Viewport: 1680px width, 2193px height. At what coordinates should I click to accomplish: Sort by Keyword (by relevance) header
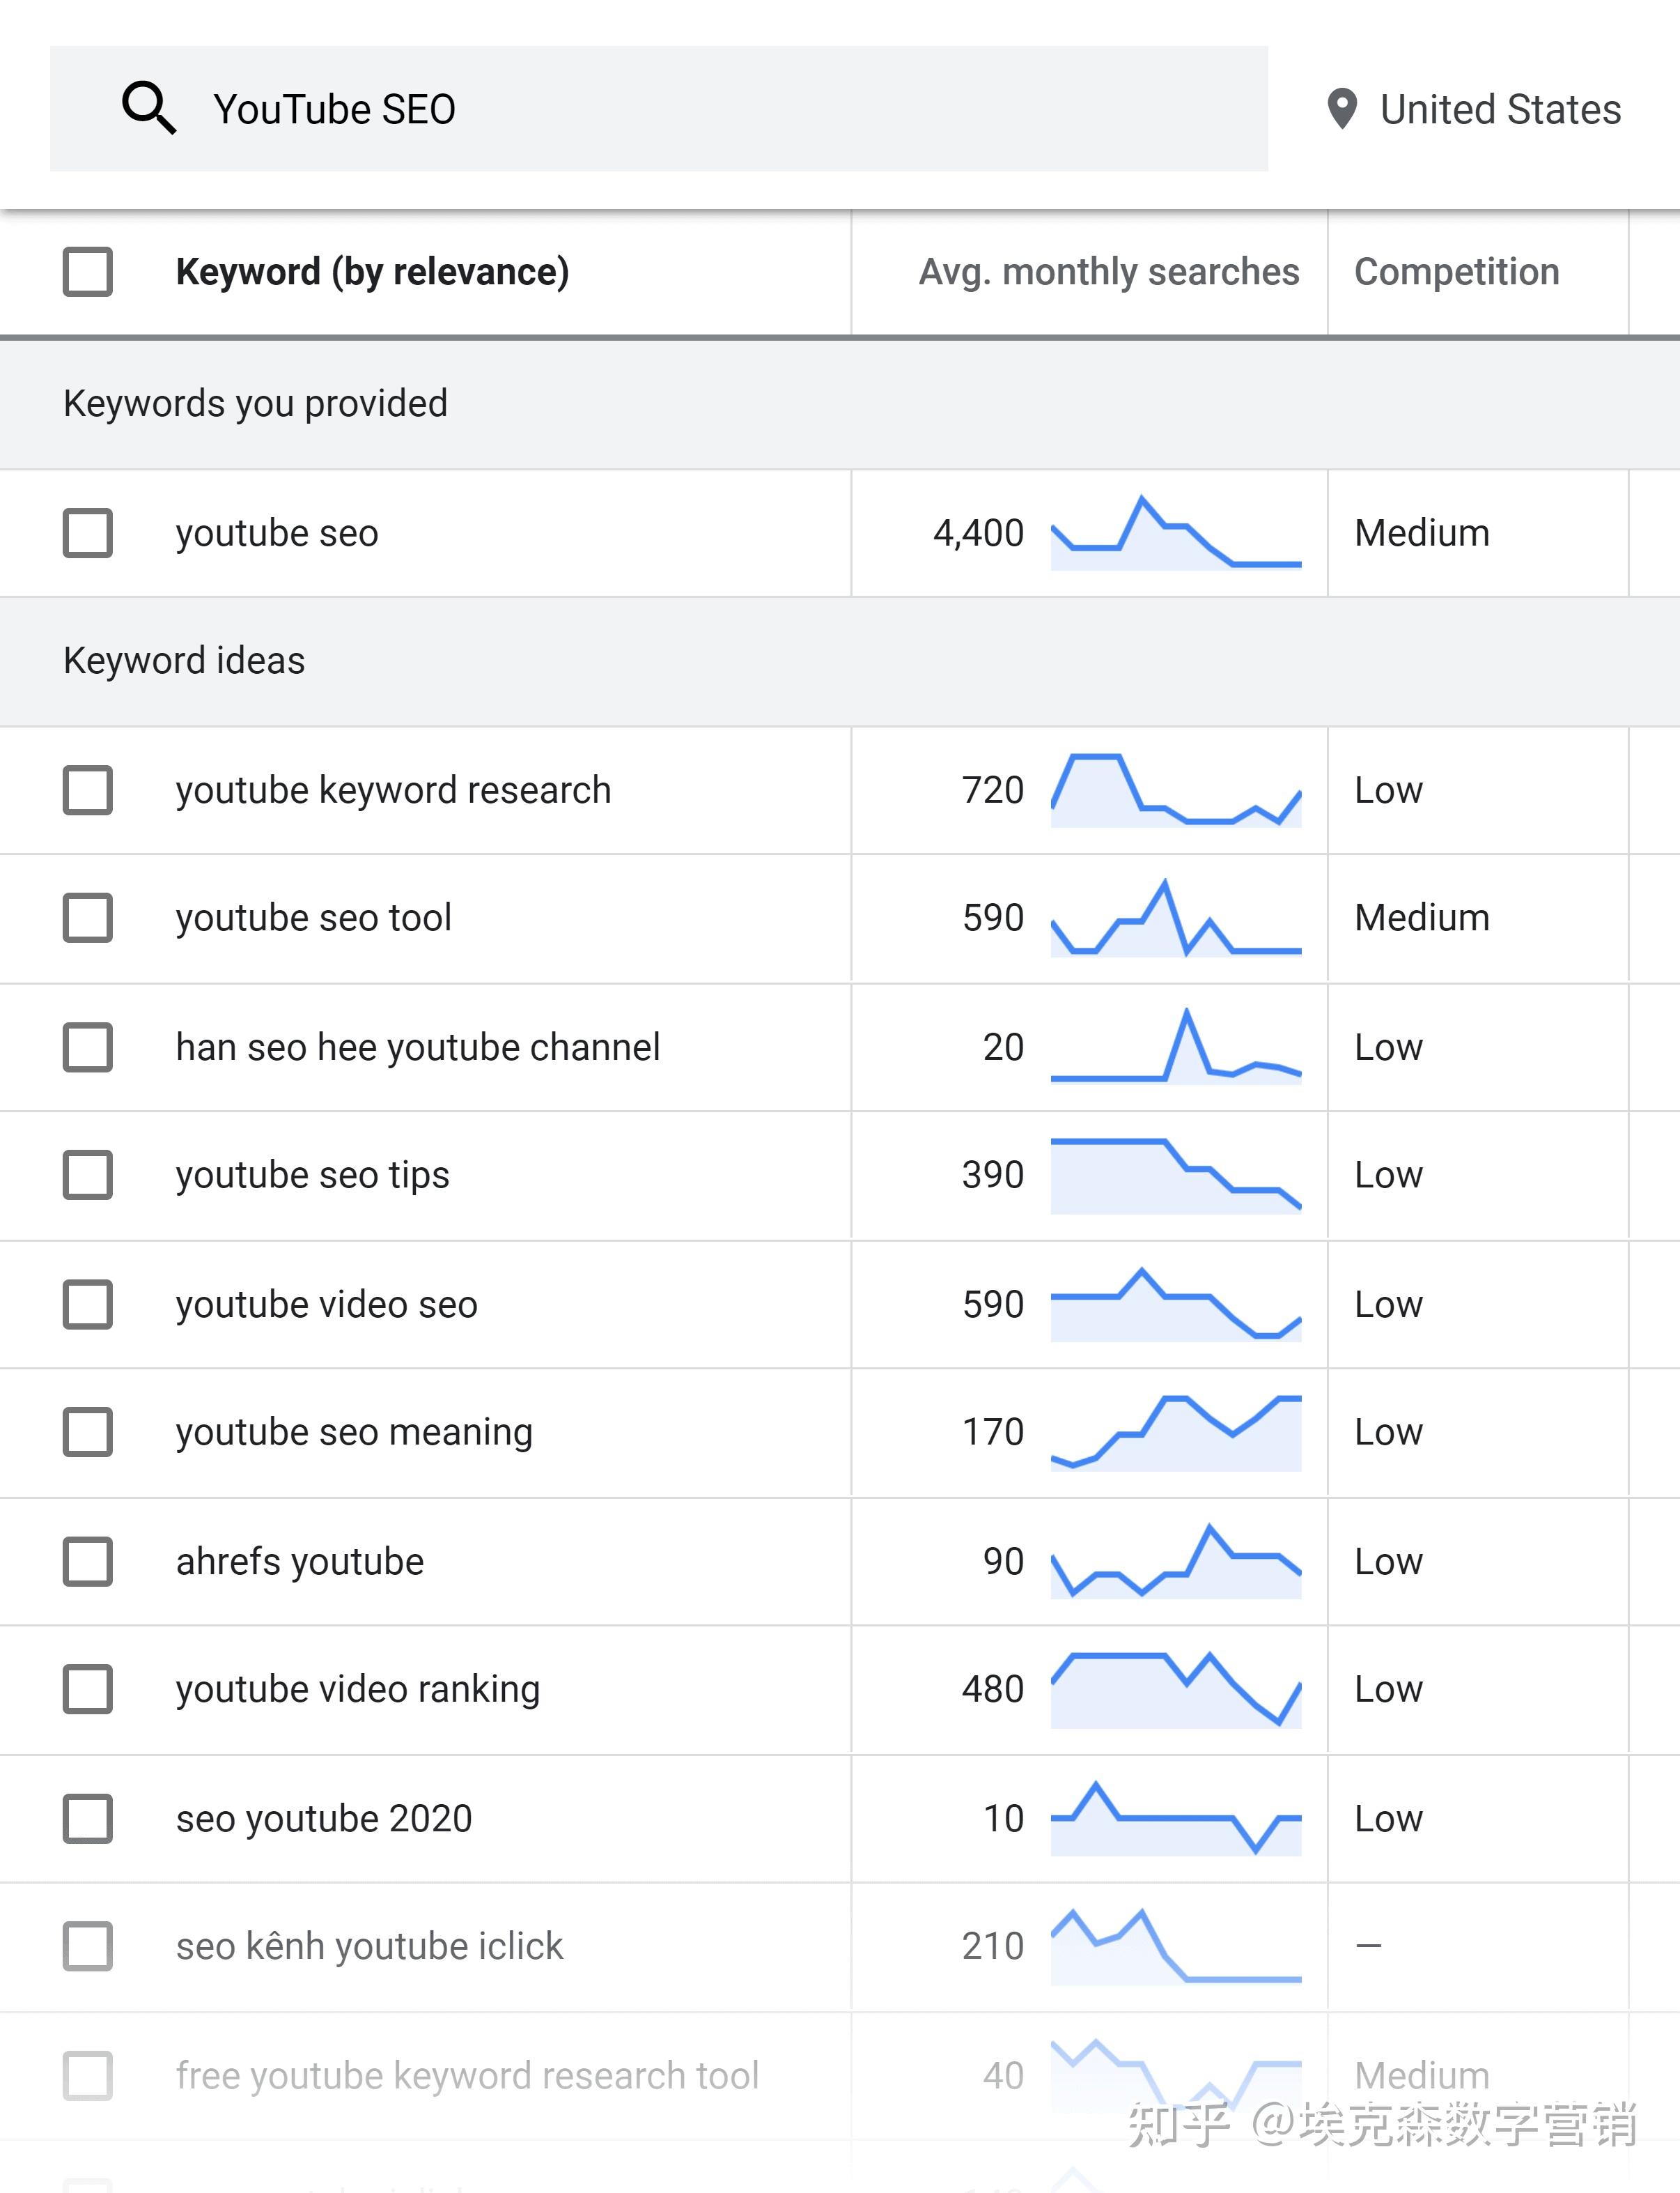pyautogui.click(x=372, y=272)
